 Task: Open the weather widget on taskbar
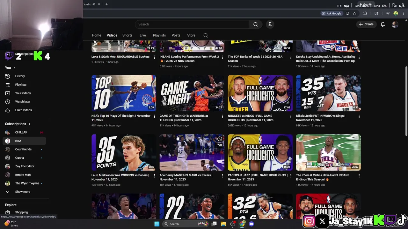coord(11,224)
